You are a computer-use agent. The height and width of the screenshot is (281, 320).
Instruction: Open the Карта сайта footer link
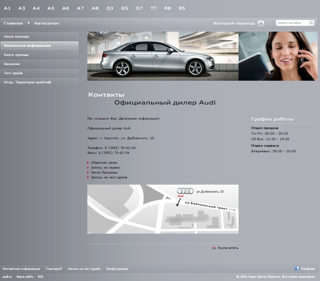click(25, 277)
